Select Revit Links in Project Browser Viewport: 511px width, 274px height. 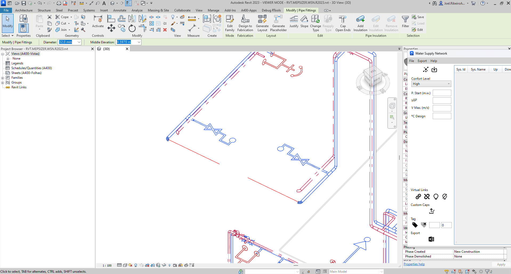(19, 87)
